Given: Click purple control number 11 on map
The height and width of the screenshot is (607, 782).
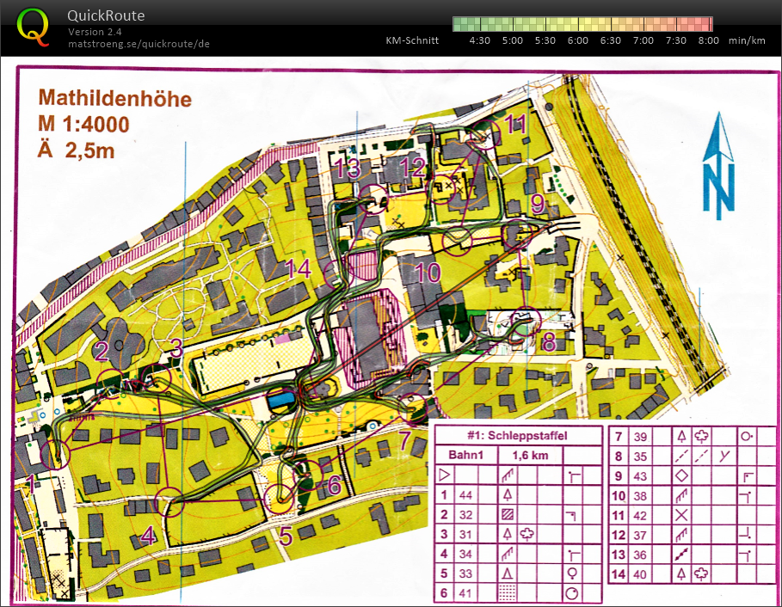Looking at the screenshot, I should (515, 124).
